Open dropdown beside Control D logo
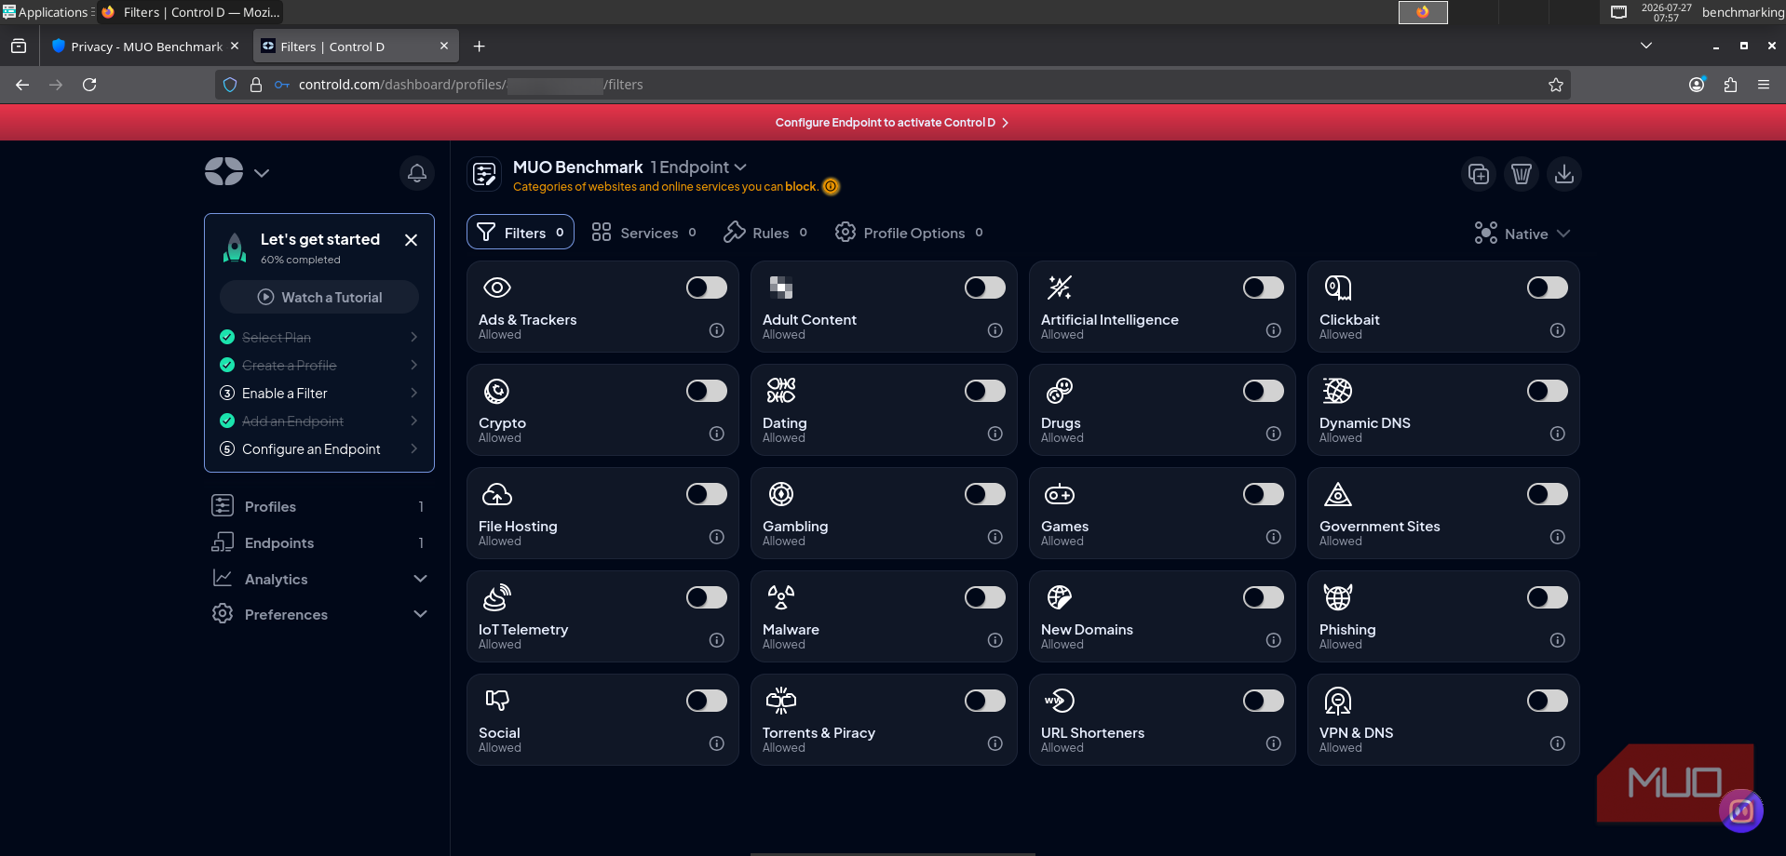Screen dimensions: 1786x856 262,173
